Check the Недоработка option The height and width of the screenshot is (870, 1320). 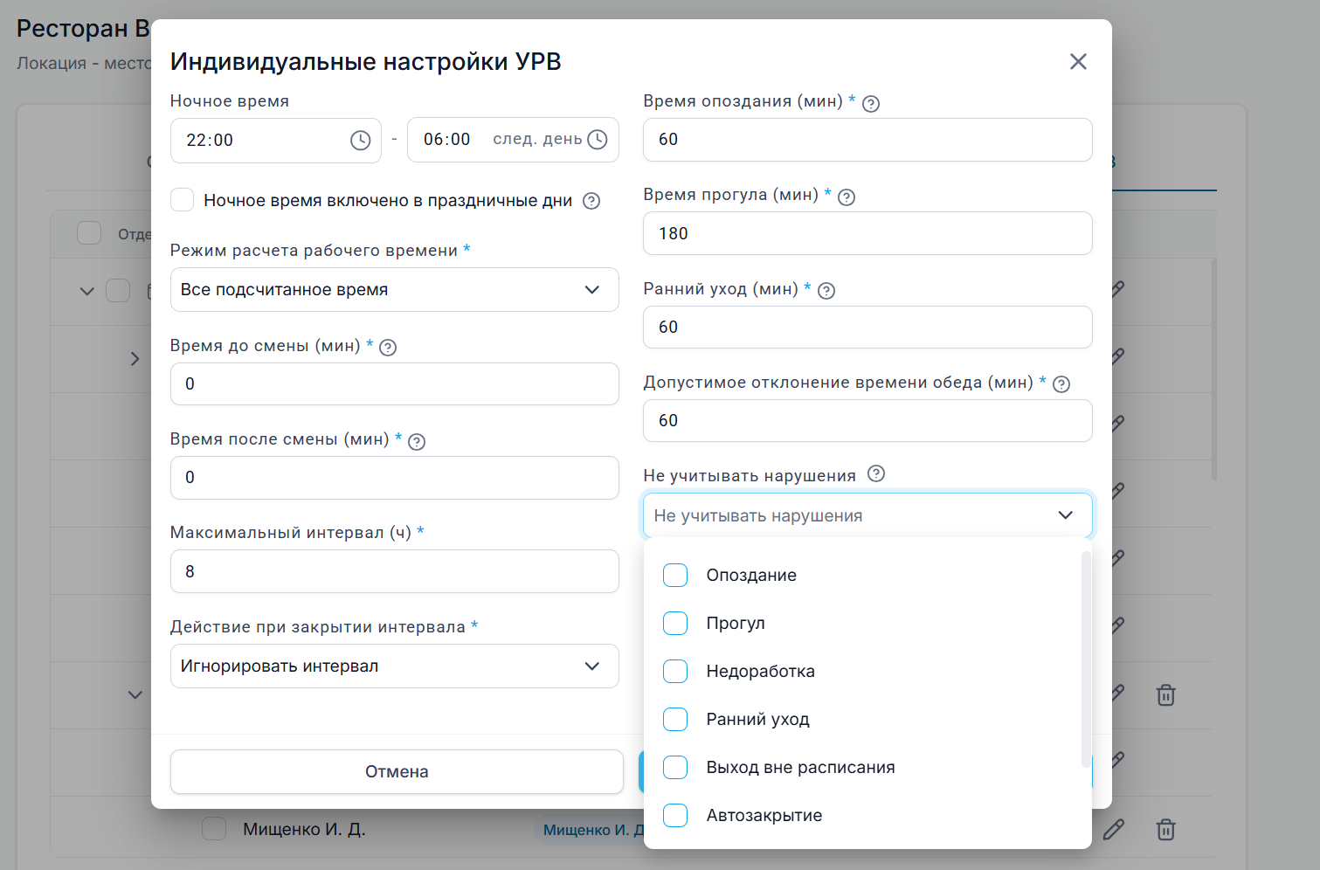click(675, 671)
